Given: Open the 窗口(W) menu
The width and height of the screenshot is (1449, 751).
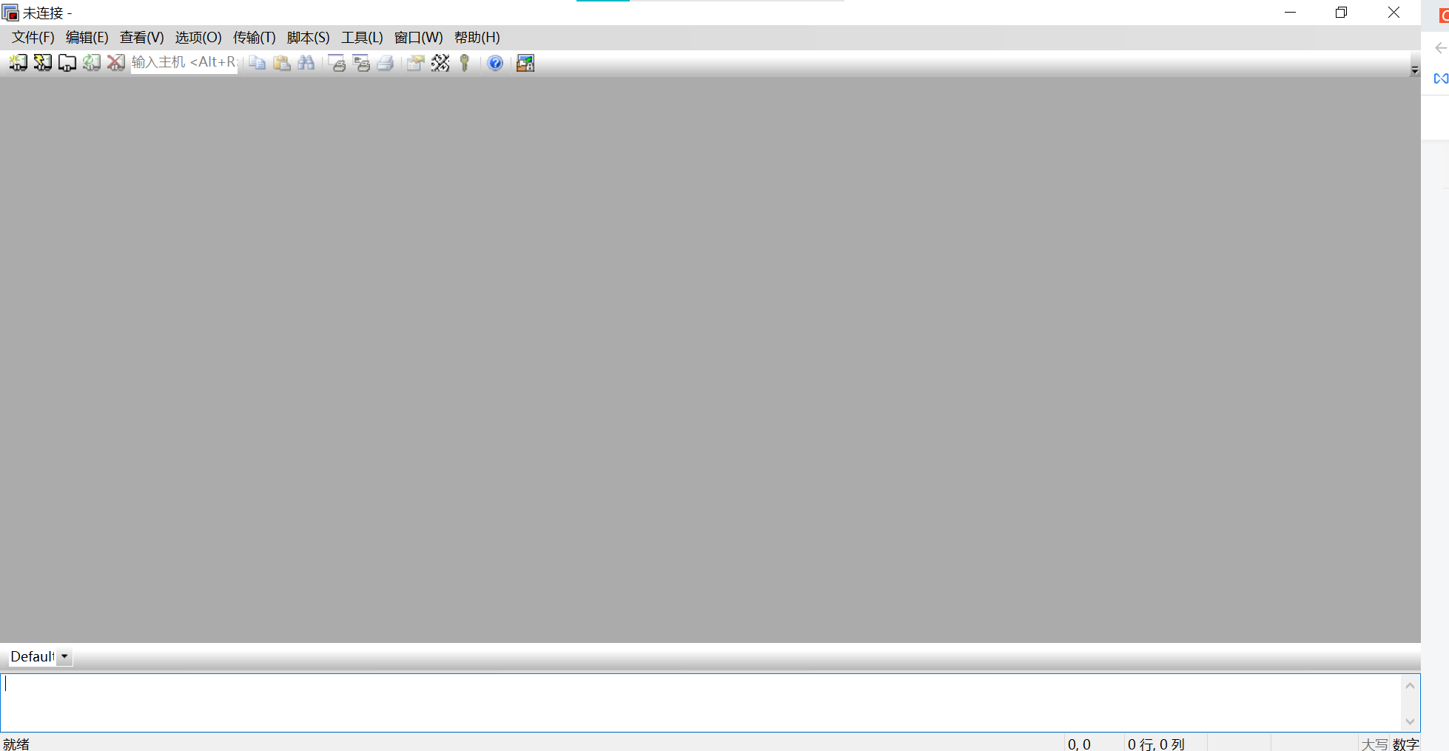Looking at the screenshot, I should tap(418, 38).
